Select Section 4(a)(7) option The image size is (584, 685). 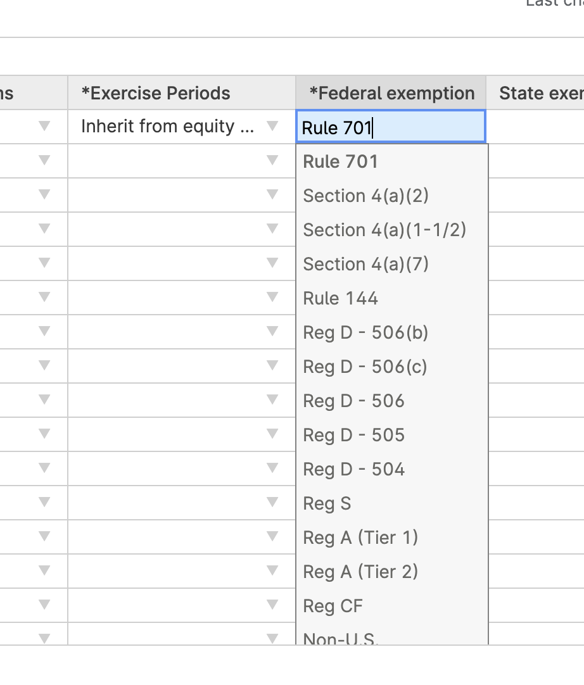[x=365, y=264]
